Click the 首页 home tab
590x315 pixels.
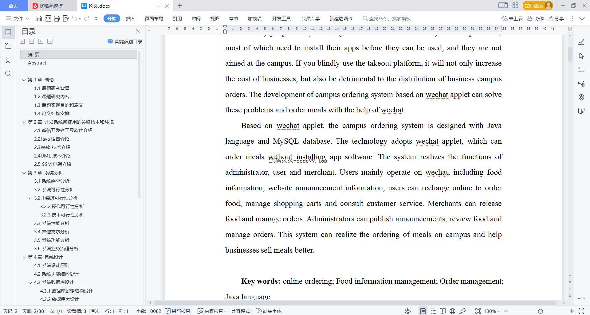tap(13, 6)
